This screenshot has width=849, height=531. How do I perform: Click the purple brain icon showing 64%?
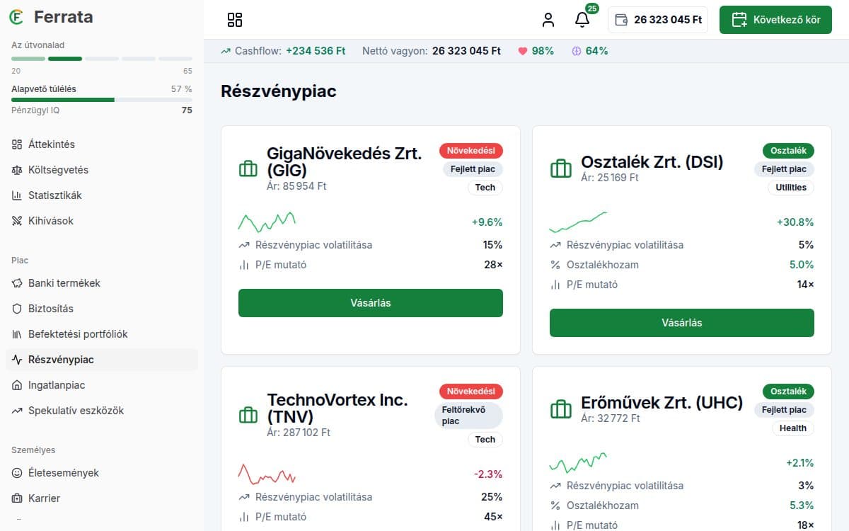click(x=577, y=51)
